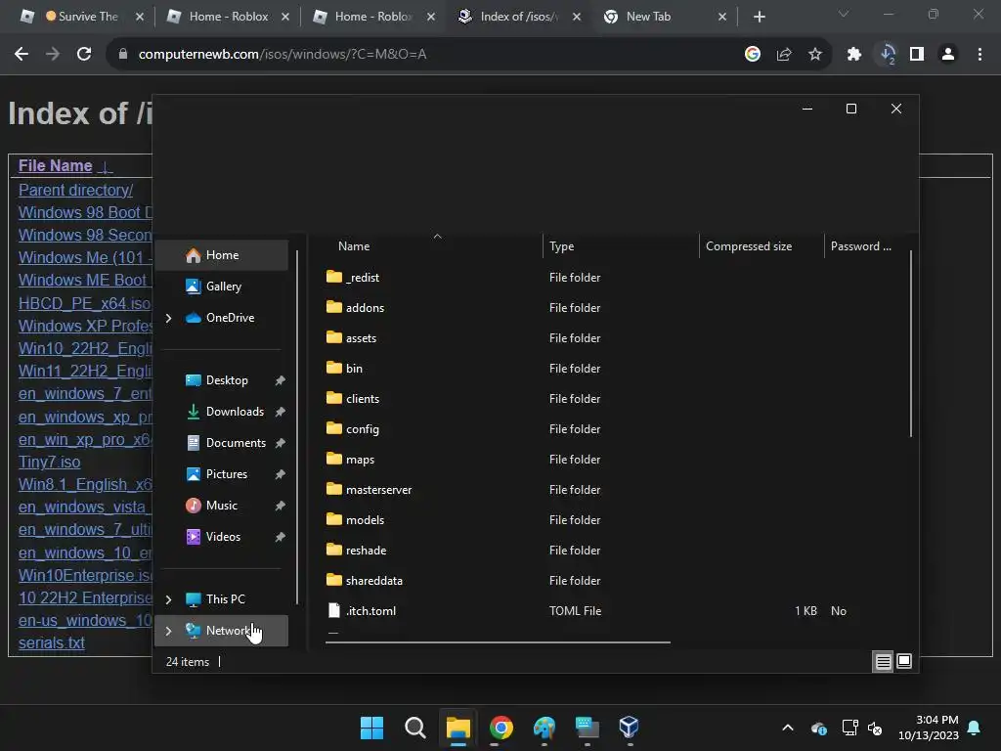Select the clients folder icon
This screenshot has width=1001, height=751.
[334, 398]
